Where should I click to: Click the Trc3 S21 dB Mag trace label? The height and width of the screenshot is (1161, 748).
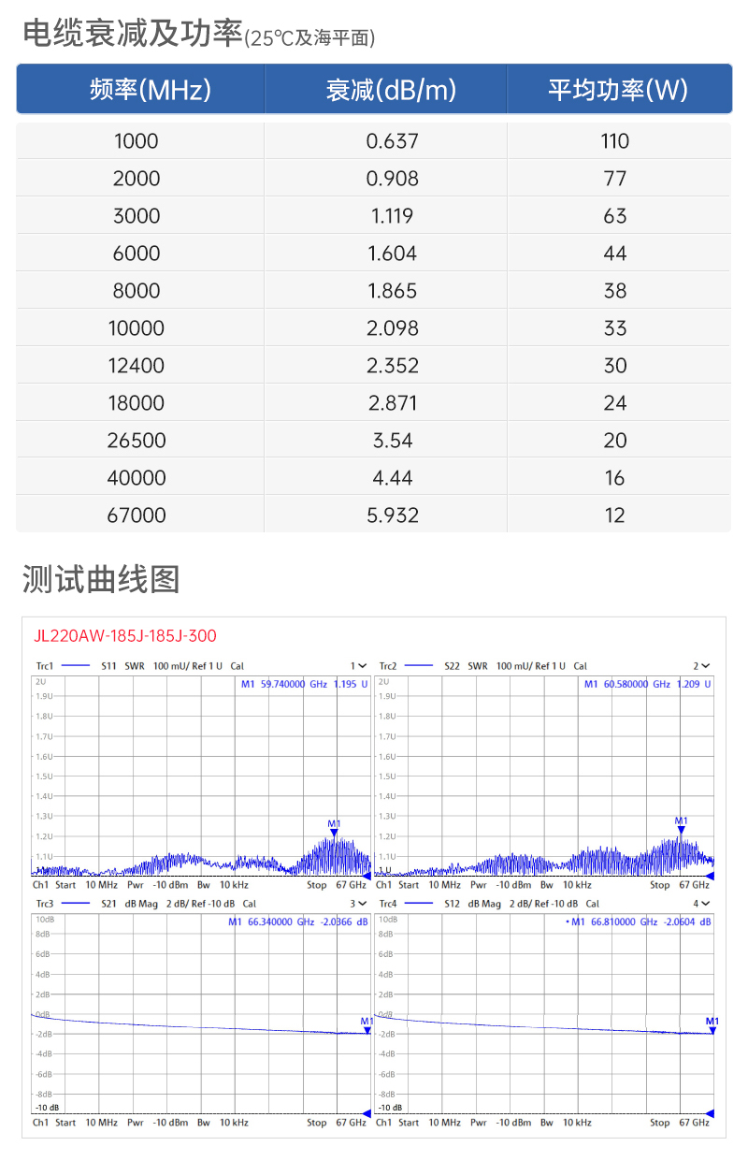tap(146, 904)
